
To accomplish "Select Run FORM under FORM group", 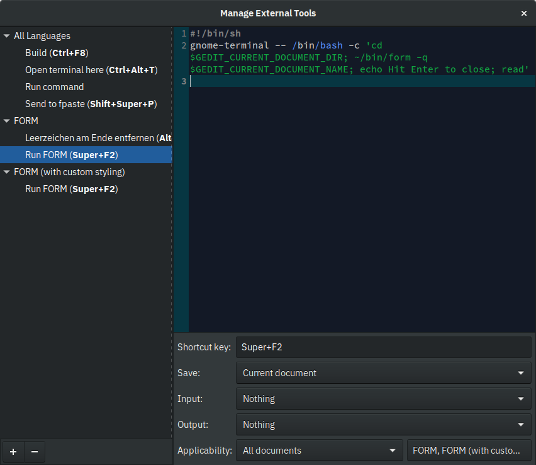I will coord(71,155).
